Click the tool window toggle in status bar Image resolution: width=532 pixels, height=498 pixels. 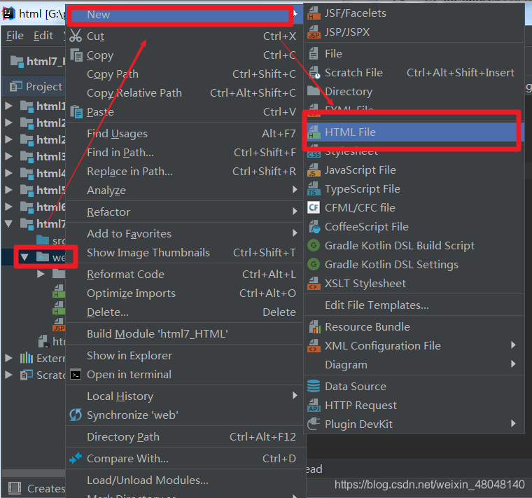click(14, 488)
